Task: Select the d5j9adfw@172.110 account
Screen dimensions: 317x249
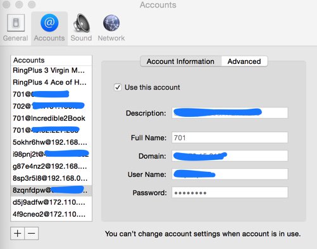Action: [x=51, y=202]
